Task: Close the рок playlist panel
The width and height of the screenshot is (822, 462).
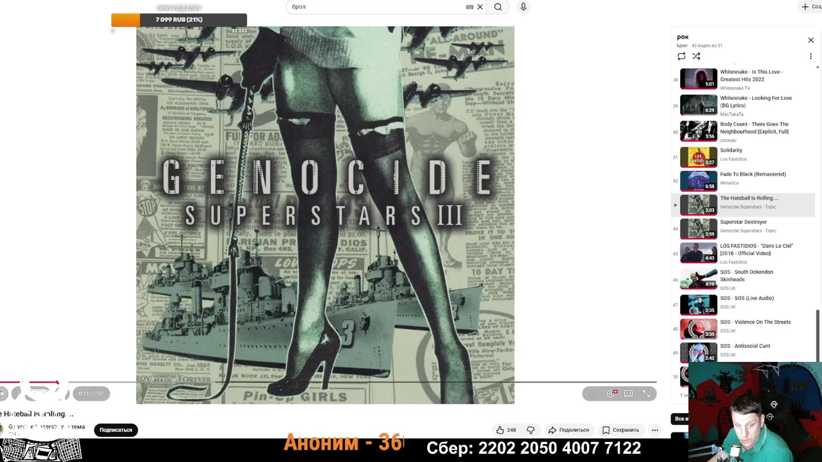Action: pos(810,40)
